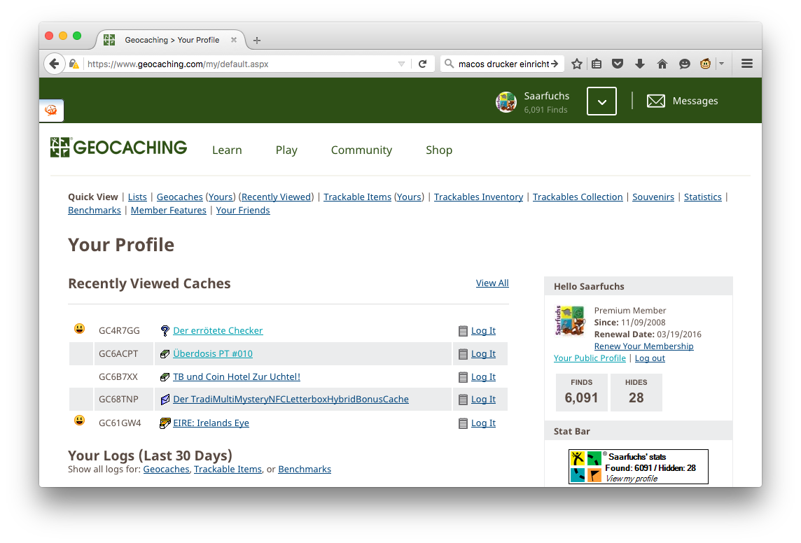Click the letterbox icon for Der TradiMultiMystery cache
The width and height of the screenshot is (801, 543).
point(165,400)
